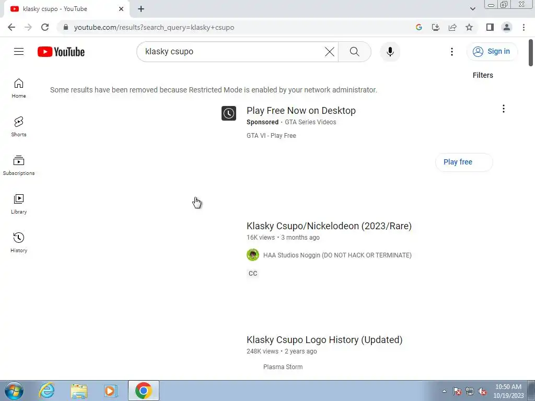This screenshot has width=535, height=401.
Task: Open Subscriptions in sidebar
Action: [x=19, y=166]
